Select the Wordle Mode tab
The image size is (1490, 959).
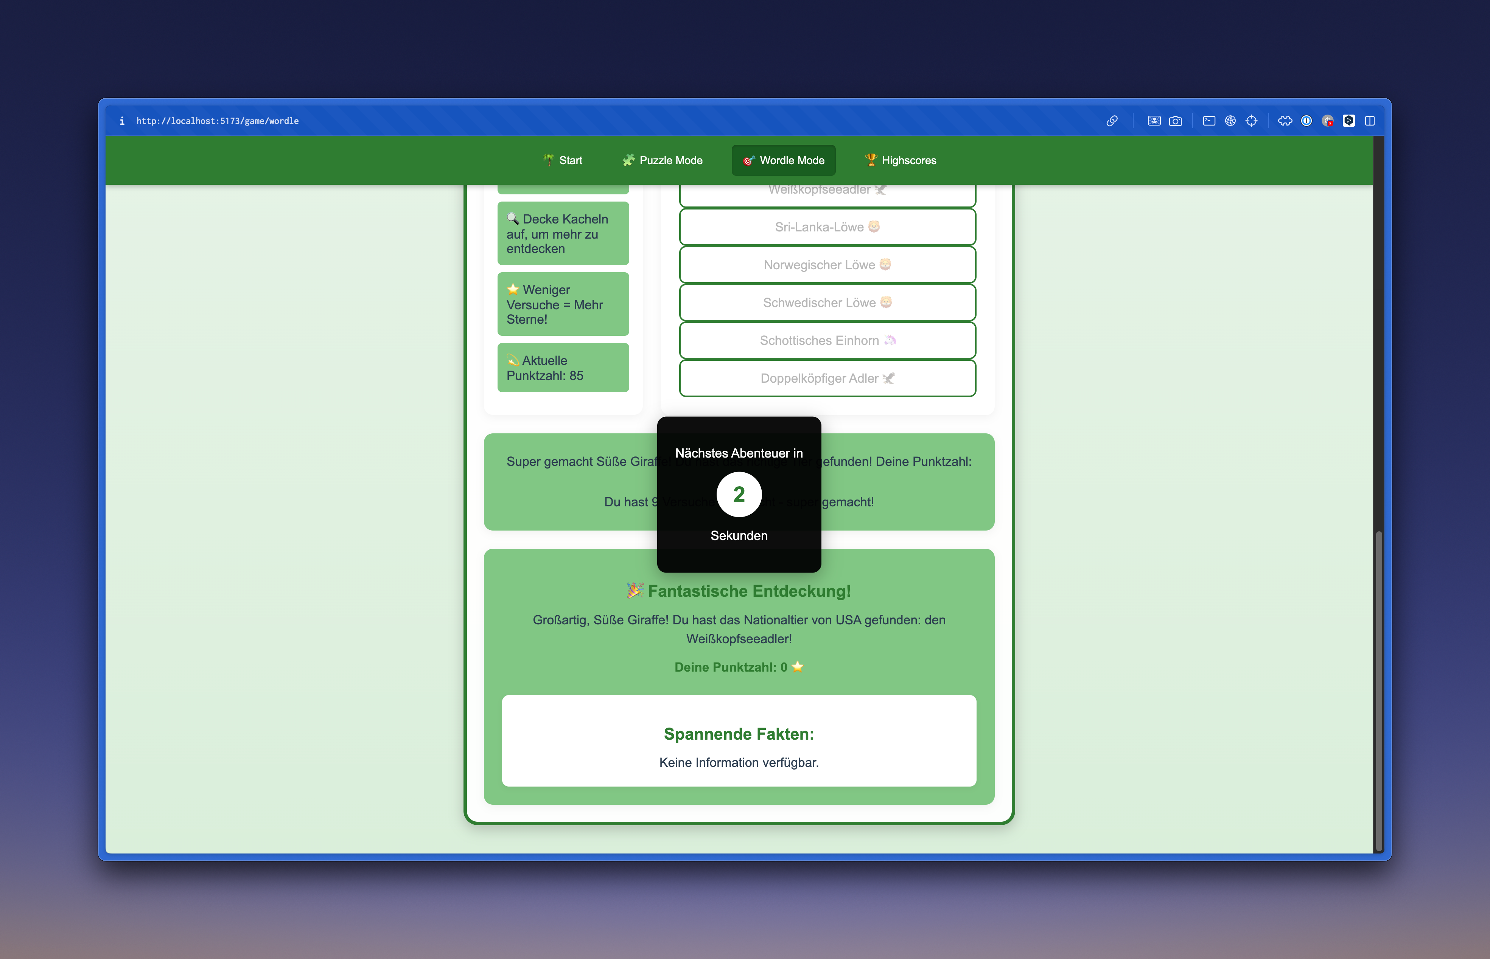click(784, 160)
